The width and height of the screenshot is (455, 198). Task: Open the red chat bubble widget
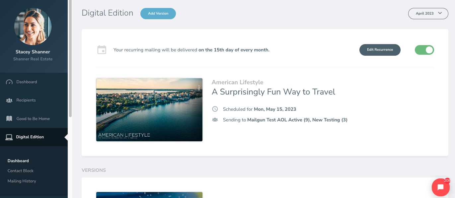click(440, 187)
